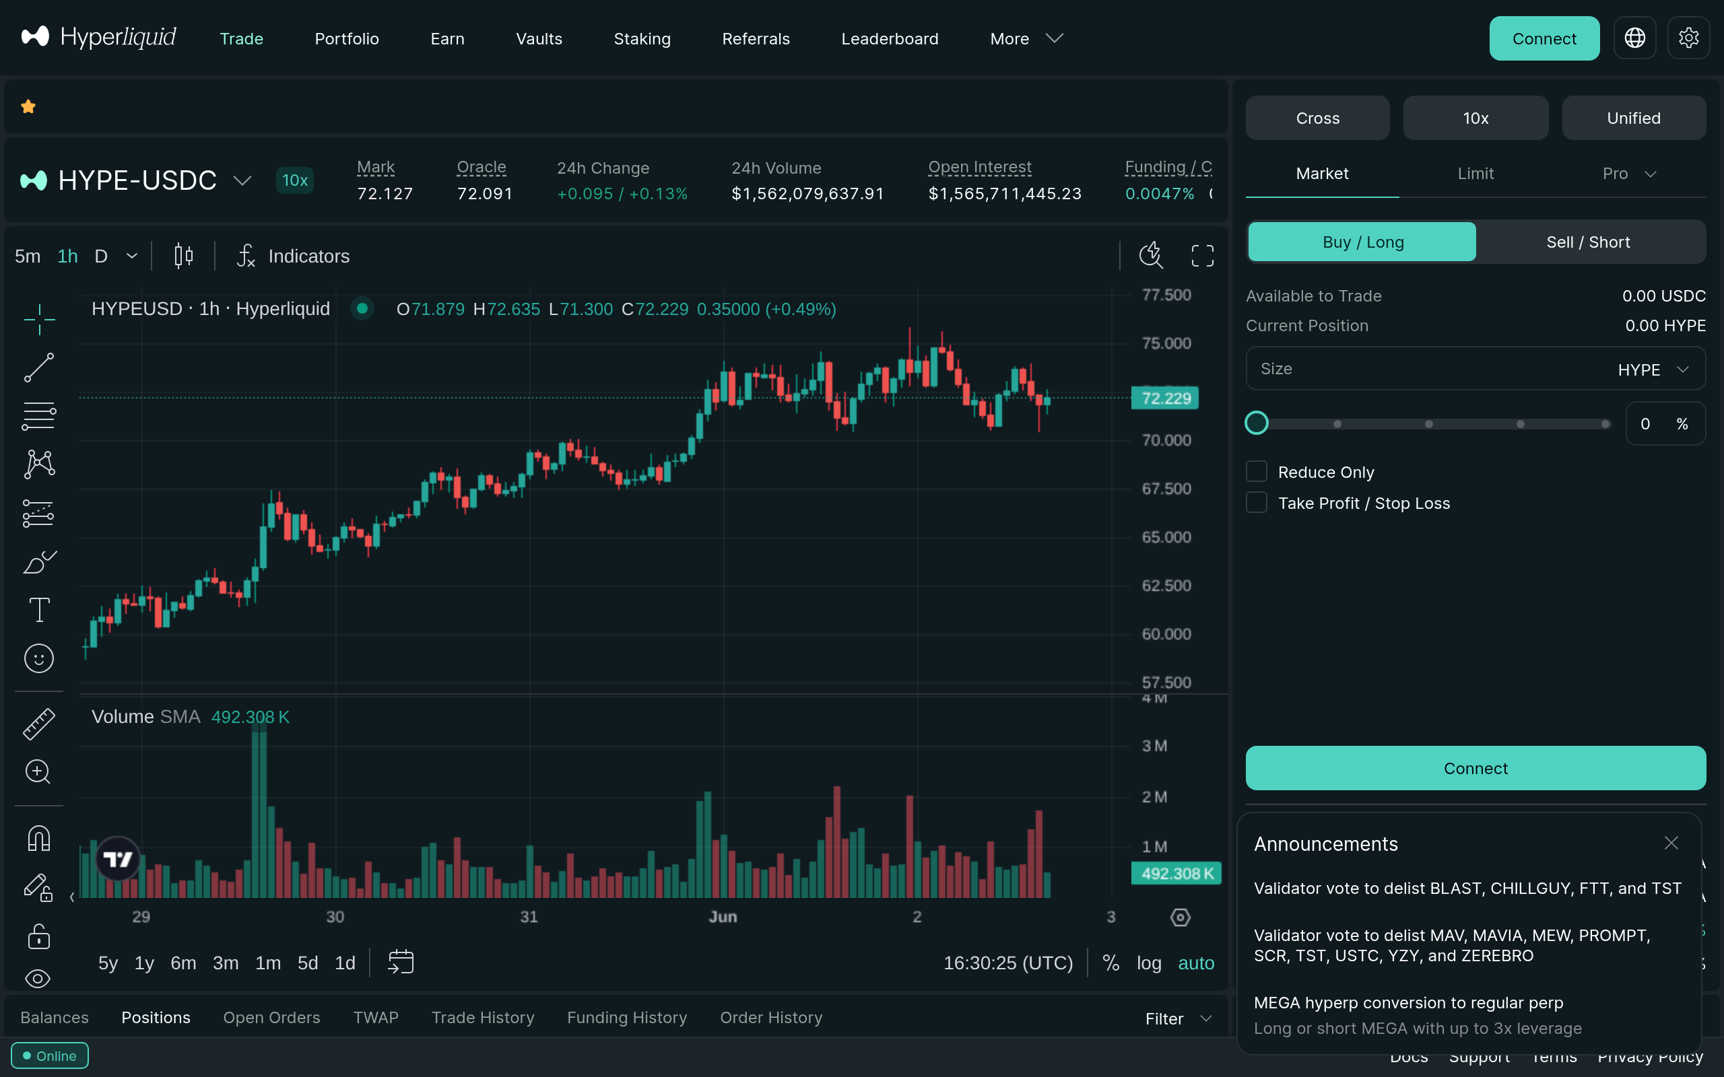
Task: Open the 10x leverage selector
Action: click(x=1476, y=118)
